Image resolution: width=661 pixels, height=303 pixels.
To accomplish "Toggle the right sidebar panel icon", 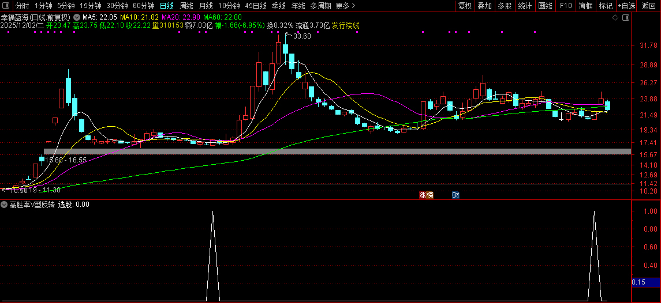I will [625, 18].
